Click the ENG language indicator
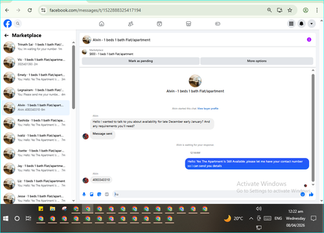The height and width of the screenshot is (233, 324). pyautogui.click(x=278, y=219)
